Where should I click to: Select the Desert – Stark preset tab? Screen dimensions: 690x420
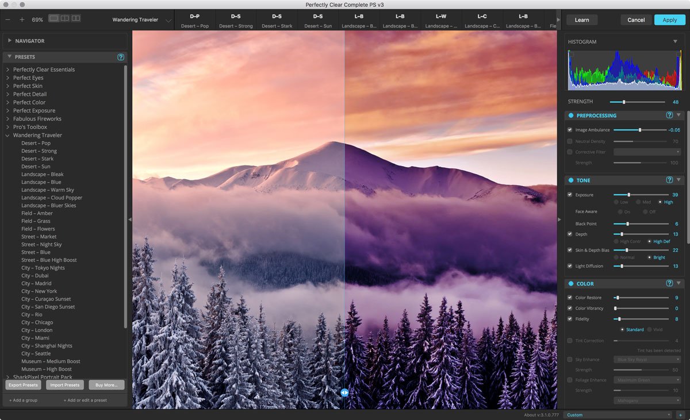click(277, 20)
